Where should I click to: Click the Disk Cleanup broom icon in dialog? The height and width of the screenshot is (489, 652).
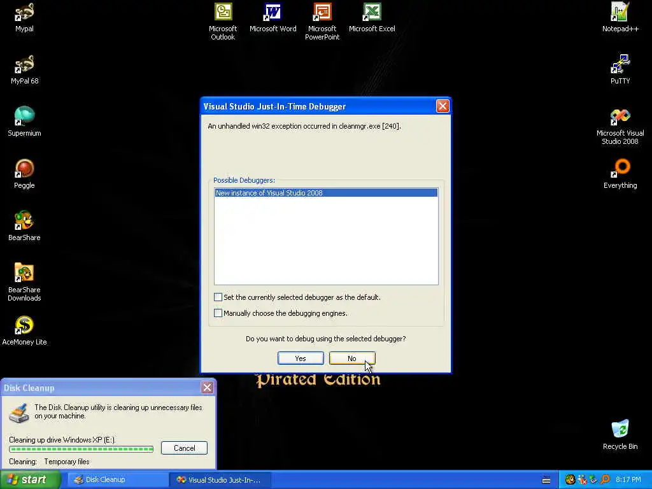19,413
